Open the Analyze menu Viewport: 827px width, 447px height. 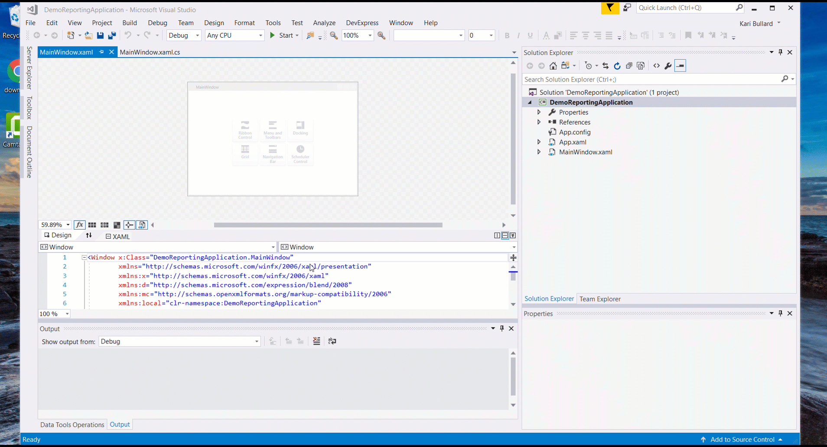pyautogui.click(x=324, y=23)
